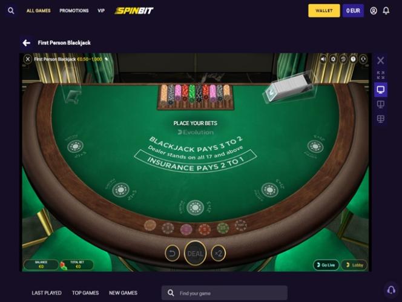
Task: Toggle fullscreen collapse arrows in side panel
Action: tap(381, 75)
